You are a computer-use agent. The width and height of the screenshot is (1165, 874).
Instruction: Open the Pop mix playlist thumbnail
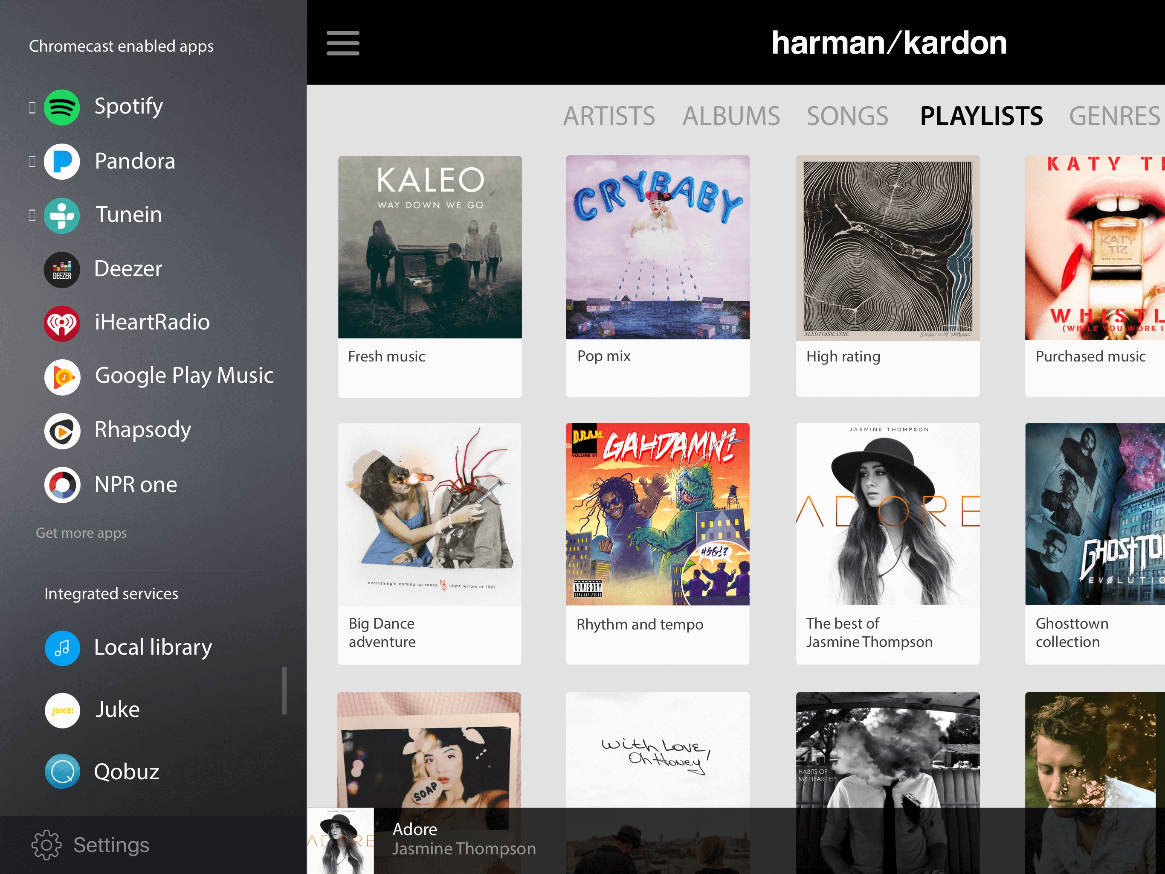[657, 247]
